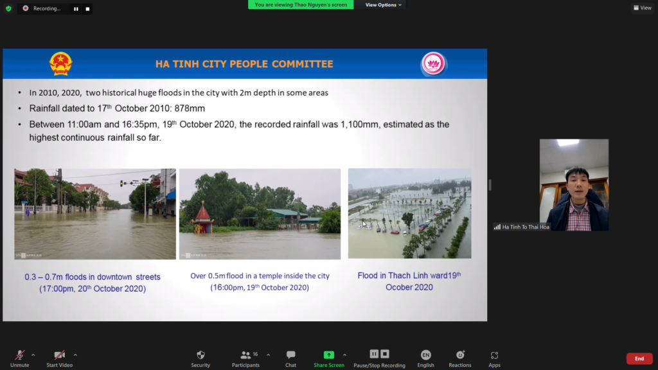Pause recording from the top recording indicator
Image resolution: width=658 pixels, height=370 pixels.
[x=76, y=9]
